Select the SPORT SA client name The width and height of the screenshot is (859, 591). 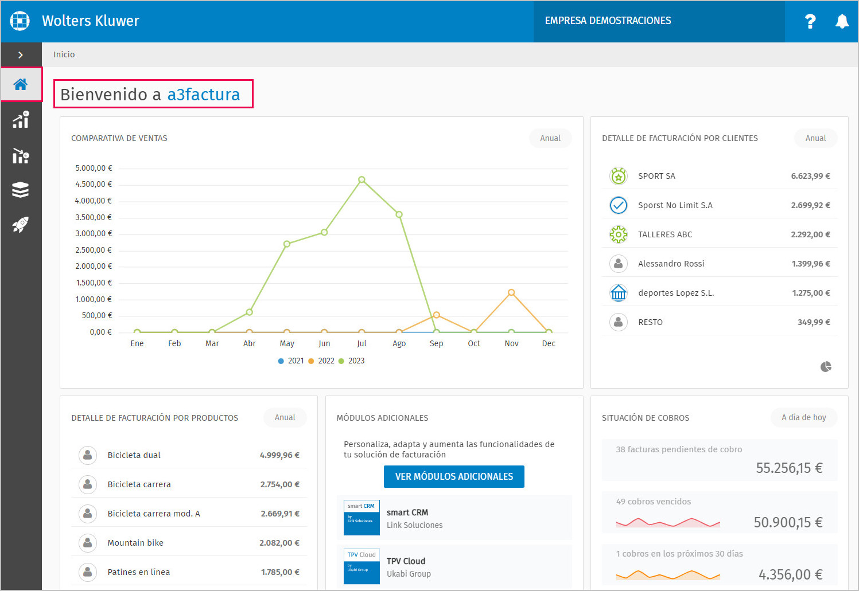click(x=656, y=176)
